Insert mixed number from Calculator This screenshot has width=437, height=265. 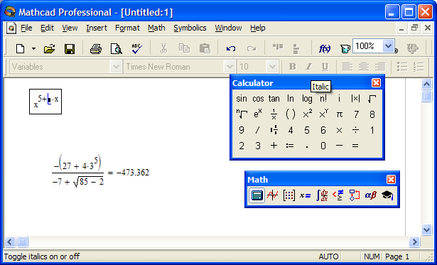(274, 130)
